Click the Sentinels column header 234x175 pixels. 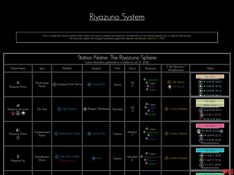[x=96, y=68]
